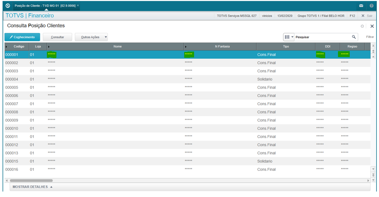Click the magnifier search icon
379x197 pixels.
click(354, 37)
